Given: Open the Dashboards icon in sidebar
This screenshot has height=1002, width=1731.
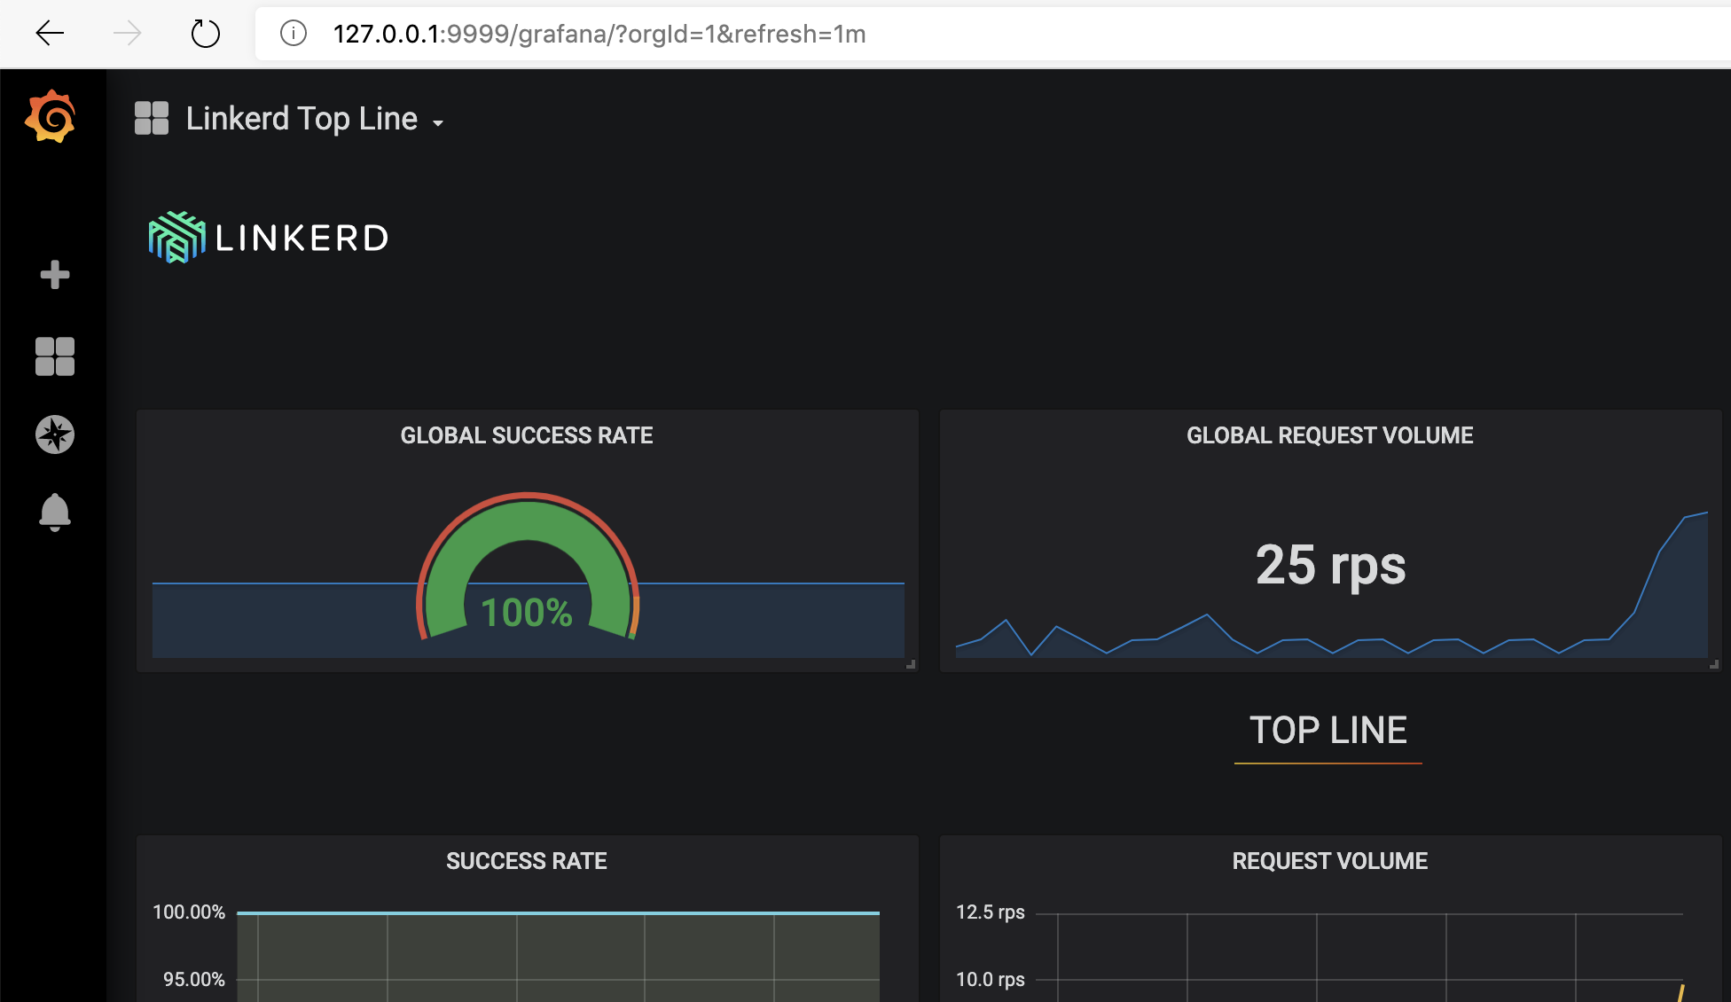Looking at the screenshot, I should click(55, 356).
